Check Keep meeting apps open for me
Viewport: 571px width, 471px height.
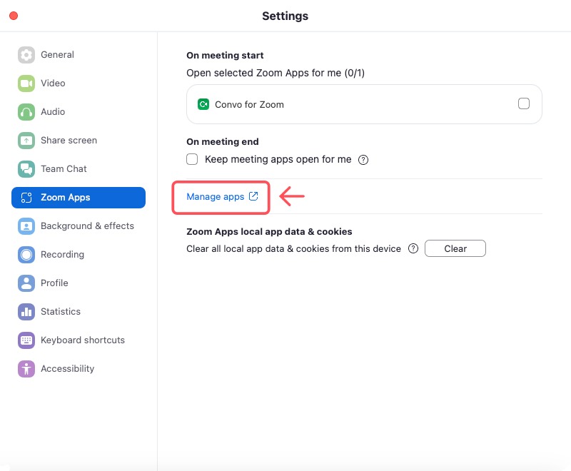(192, 159)
